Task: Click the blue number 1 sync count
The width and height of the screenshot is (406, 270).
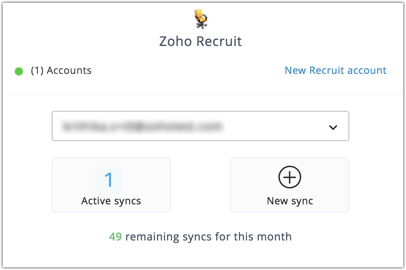Action: point(109,180)
